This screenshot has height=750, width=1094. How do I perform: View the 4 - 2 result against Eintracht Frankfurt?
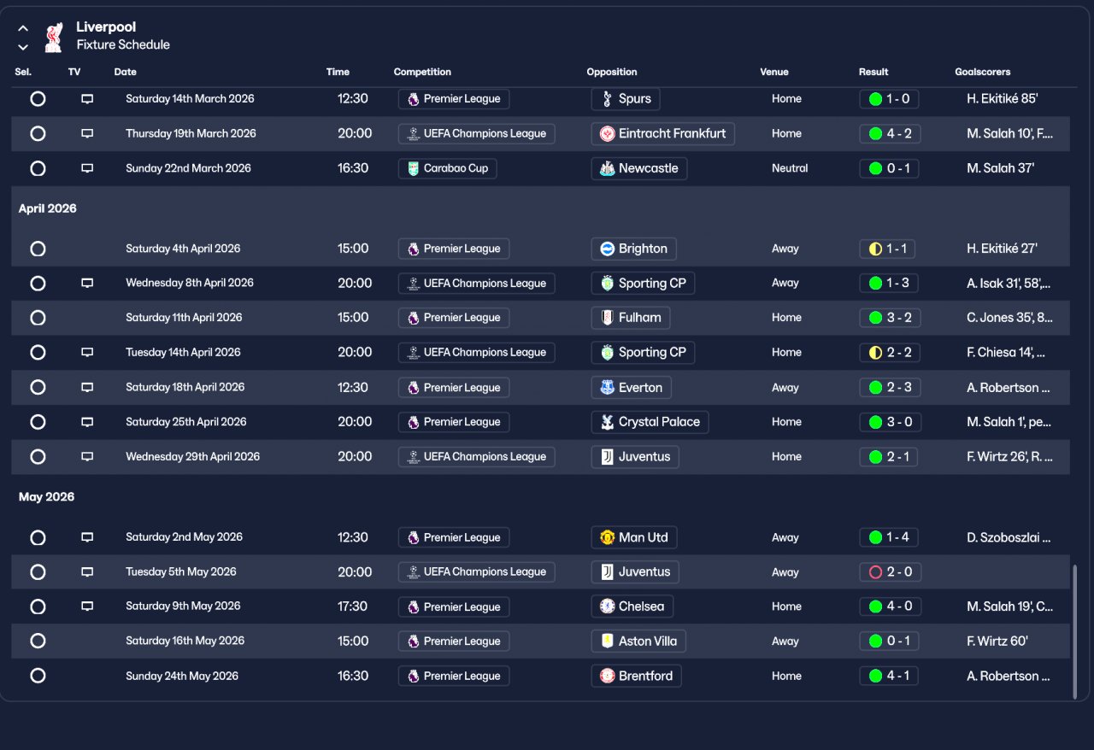[890, 133]
